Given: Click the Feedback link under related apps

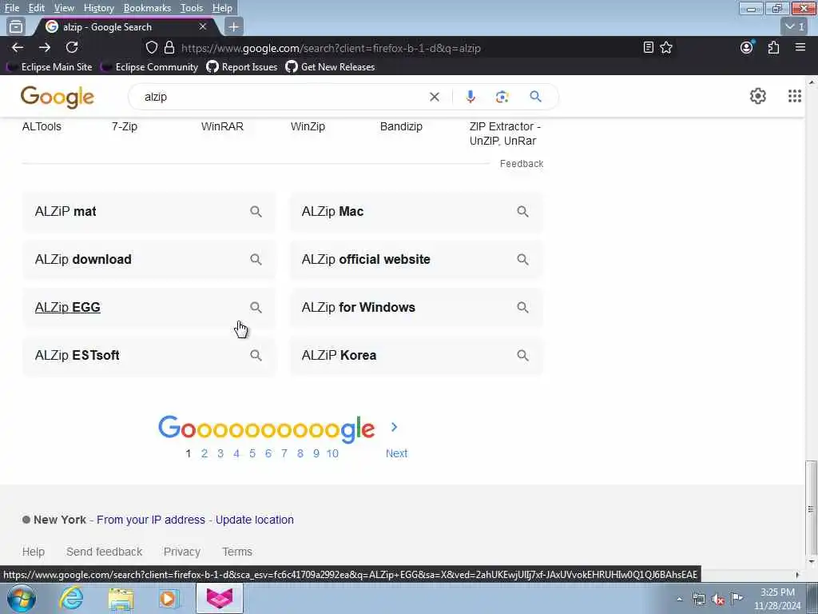Looking at the screenshot, I should tap(522, 164).
